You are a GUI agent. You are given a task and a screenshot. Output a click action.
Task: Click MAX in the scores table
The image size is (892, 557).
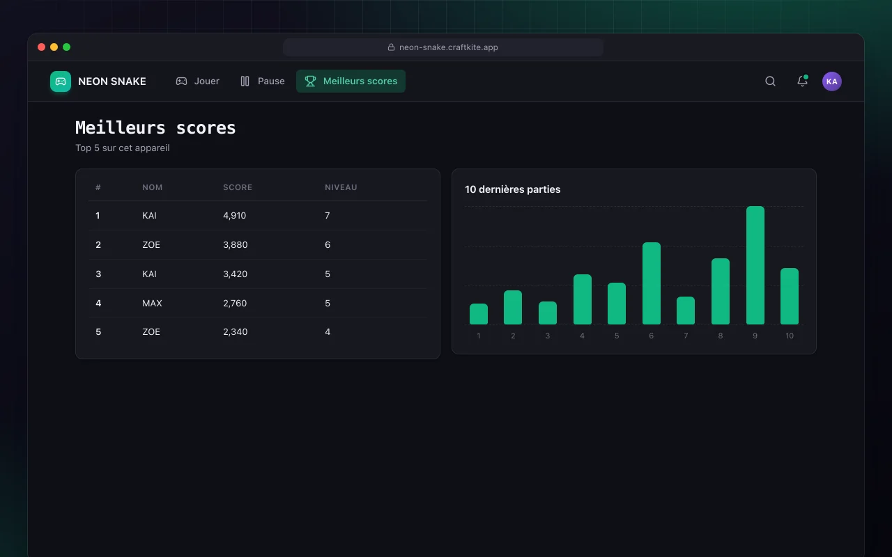click(x=152, y=304)
